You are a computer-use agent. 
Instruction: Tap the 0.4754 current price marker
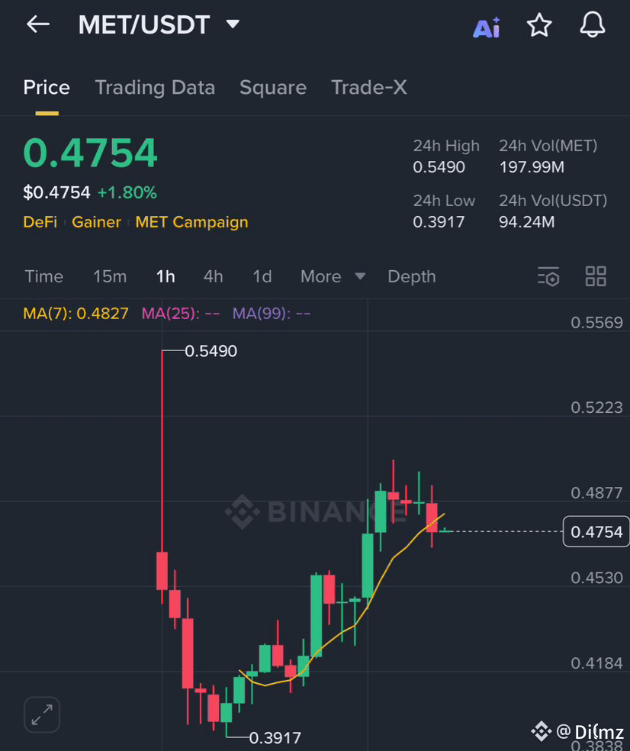tap(596, 532)
